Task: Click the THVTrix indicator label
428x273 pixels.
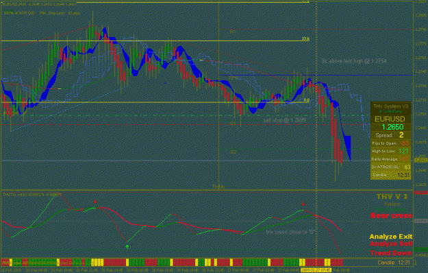Action: click(32, 195)
